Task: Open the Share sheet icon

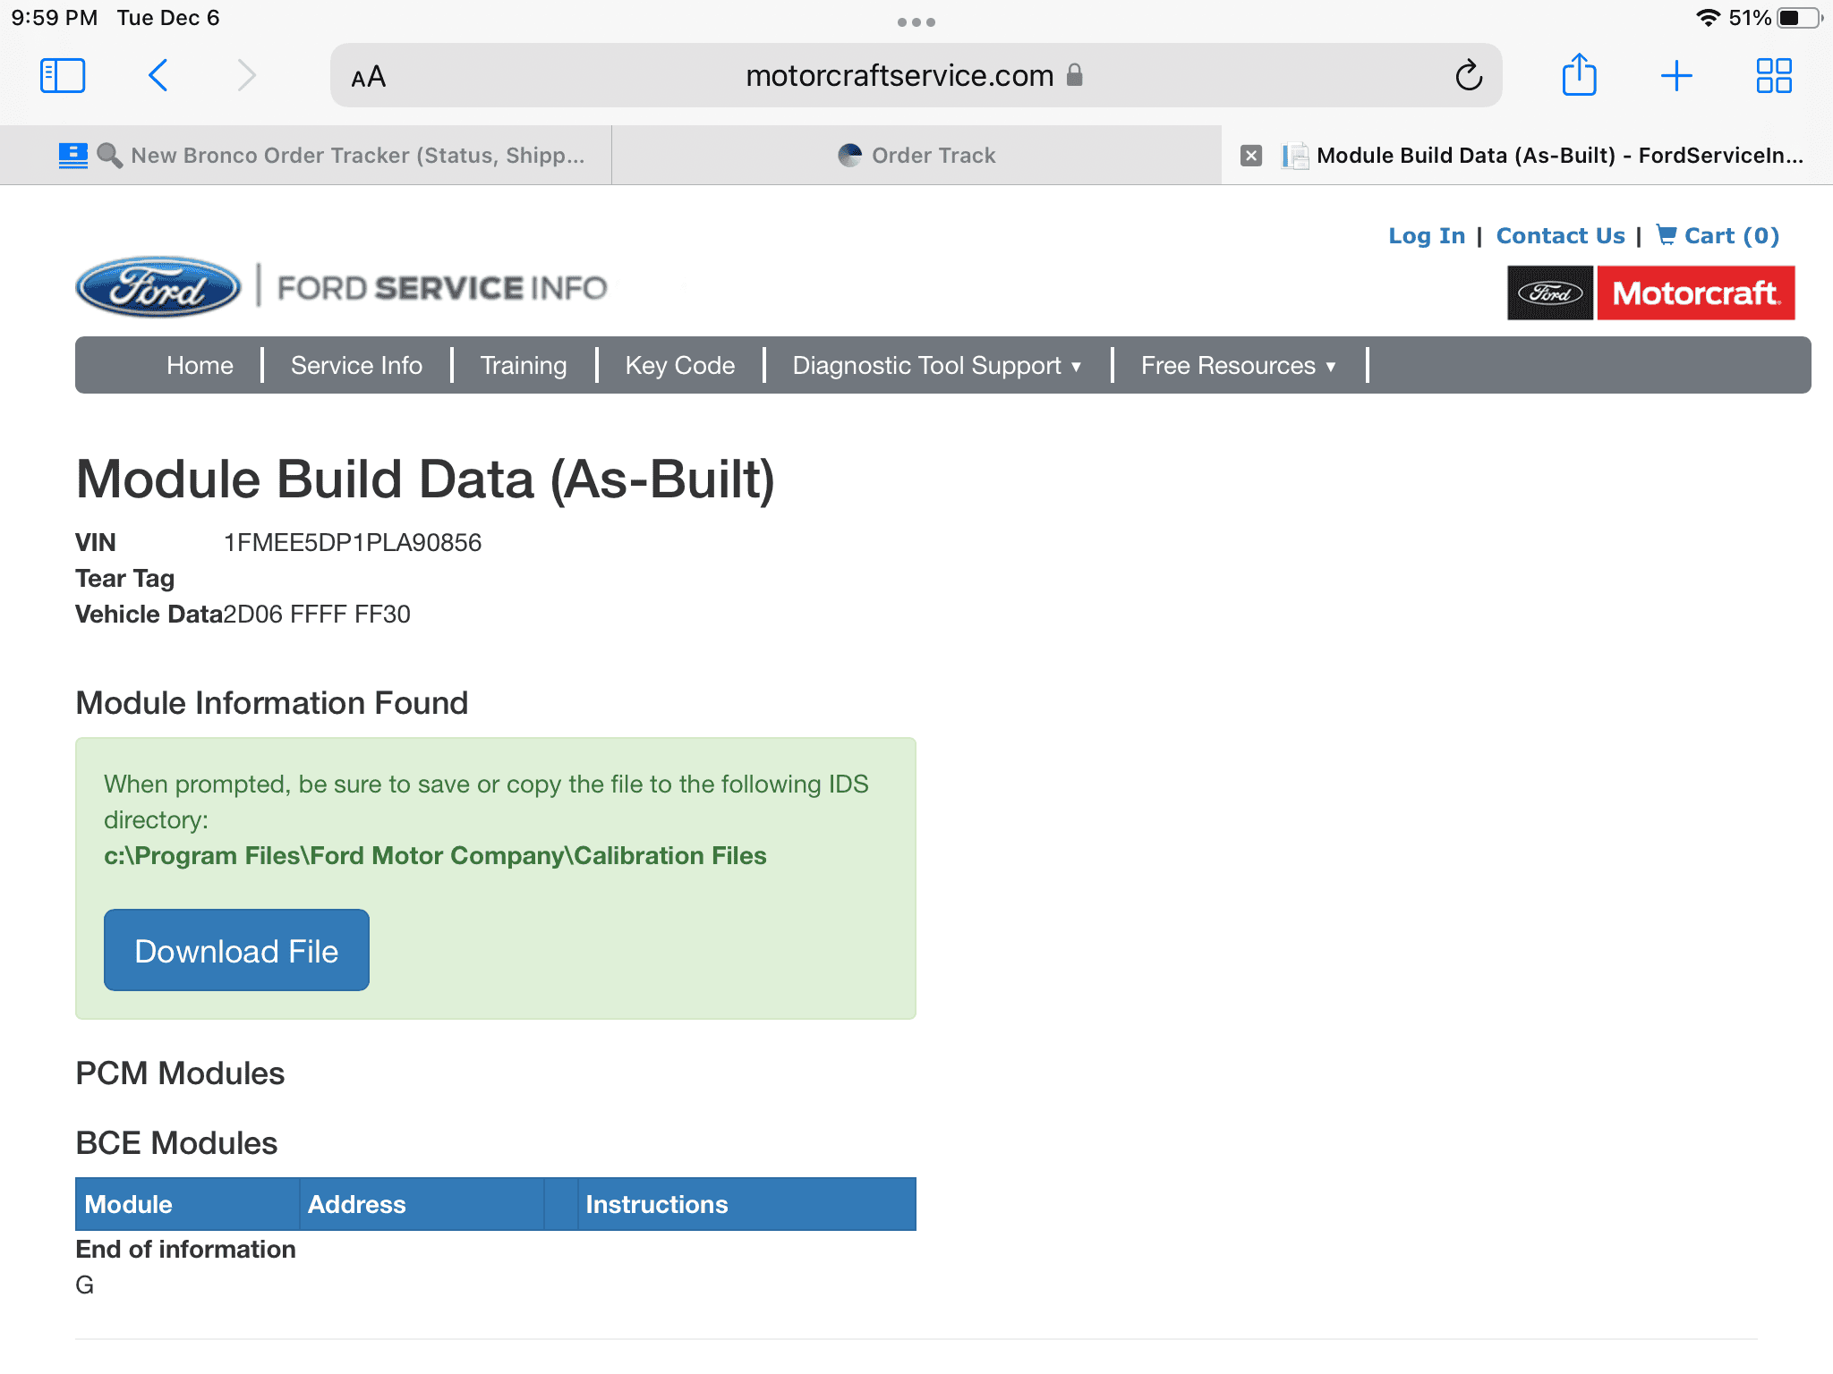Action: pyautogui.click(x=1580, y=74)
